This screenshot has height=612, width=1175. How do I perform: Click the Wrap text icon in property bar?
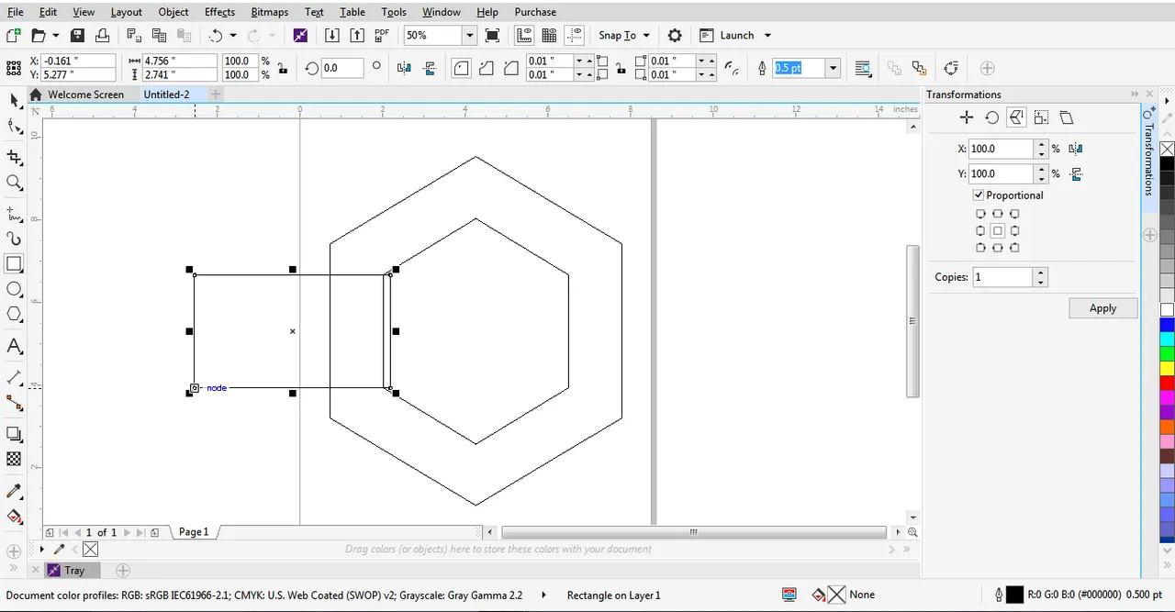(x=863, y=68)
